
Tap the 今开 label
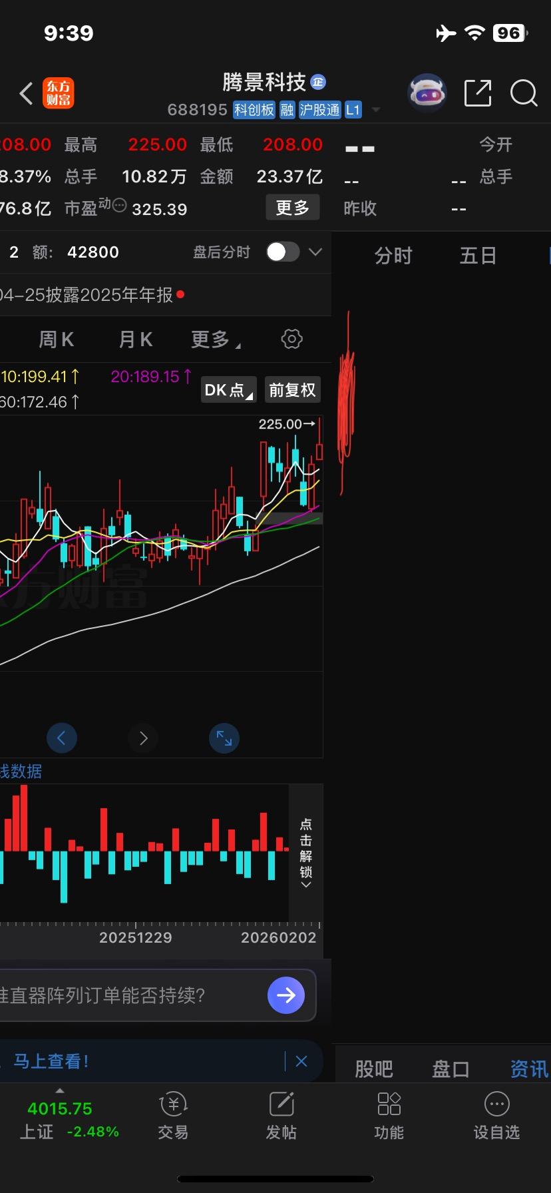tap(496, 144)
